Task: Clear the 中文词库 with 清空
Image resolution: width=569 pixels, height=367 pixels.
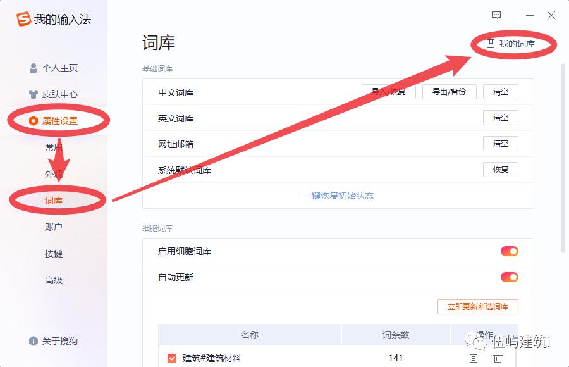Action: pos(501,92)
